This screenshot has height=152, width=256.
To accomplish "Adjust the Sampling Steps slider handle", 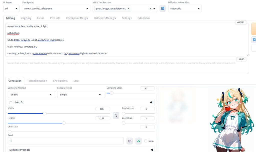I will click(111, 93).
